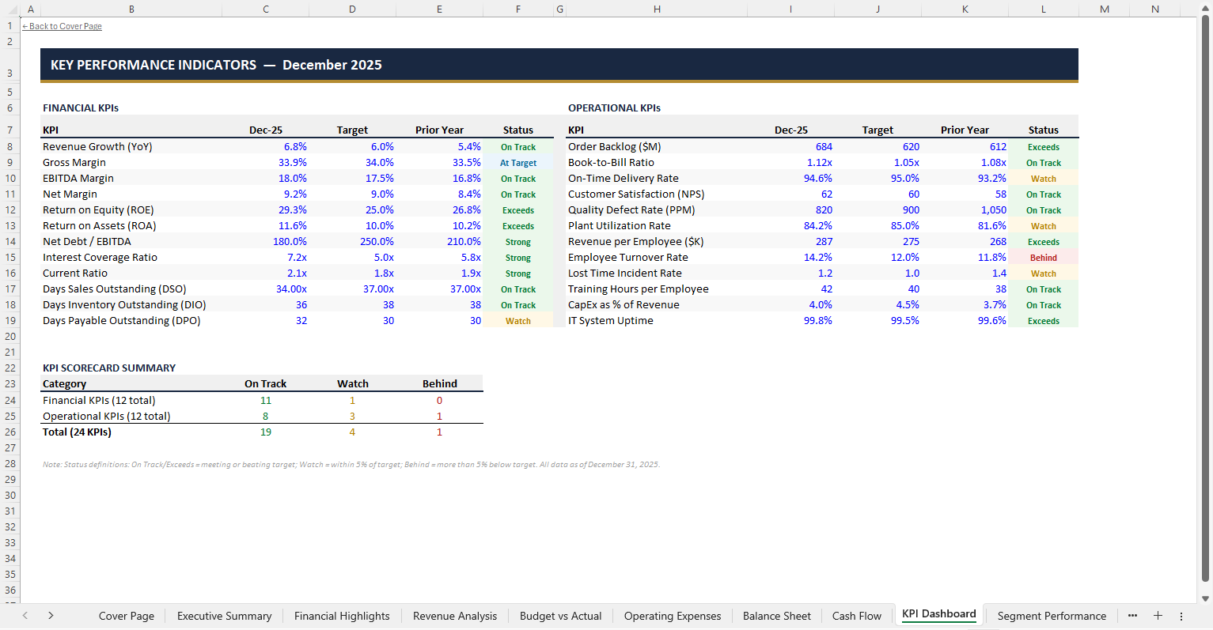Click the previous sheet navigation arrow
Screen dimensions: 1213x630
coord(25,616)
